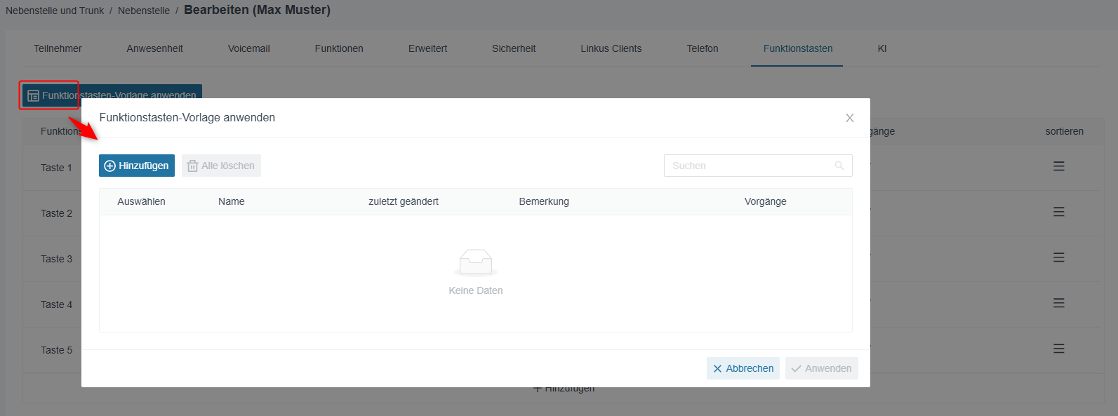Click the Nebenstelle und Trunk breadcrumb
The image size is (1118, 416).
pos(55,11)
